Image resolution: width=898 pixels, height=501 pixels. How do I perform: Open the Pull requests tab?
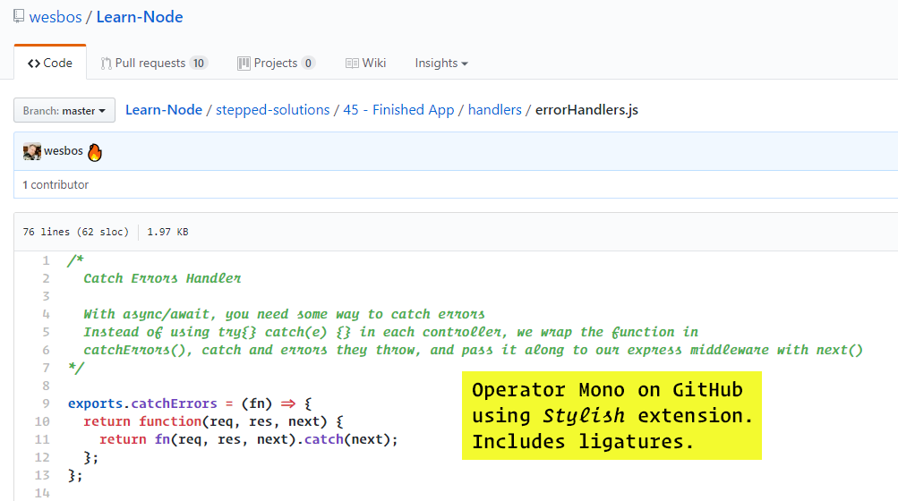(154, 63)
